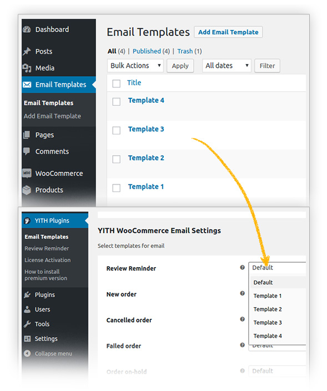
Task: Open the Template 3 title link
Action: coord(146,129)
